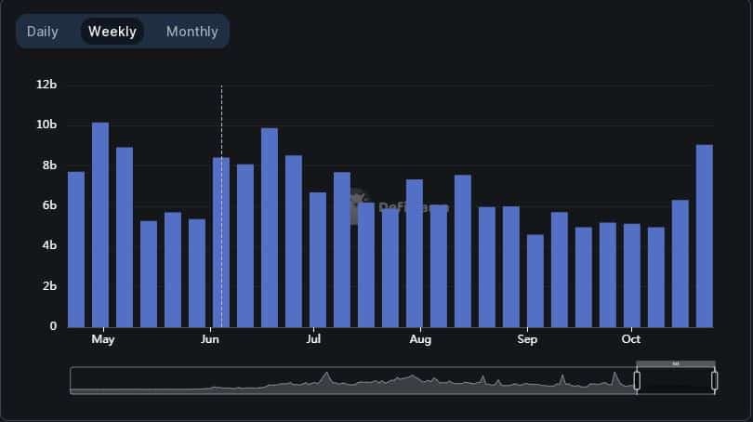The image size is (753, 422).
Task: Click the Jul label on x-axis
Action: coord(313,339)
